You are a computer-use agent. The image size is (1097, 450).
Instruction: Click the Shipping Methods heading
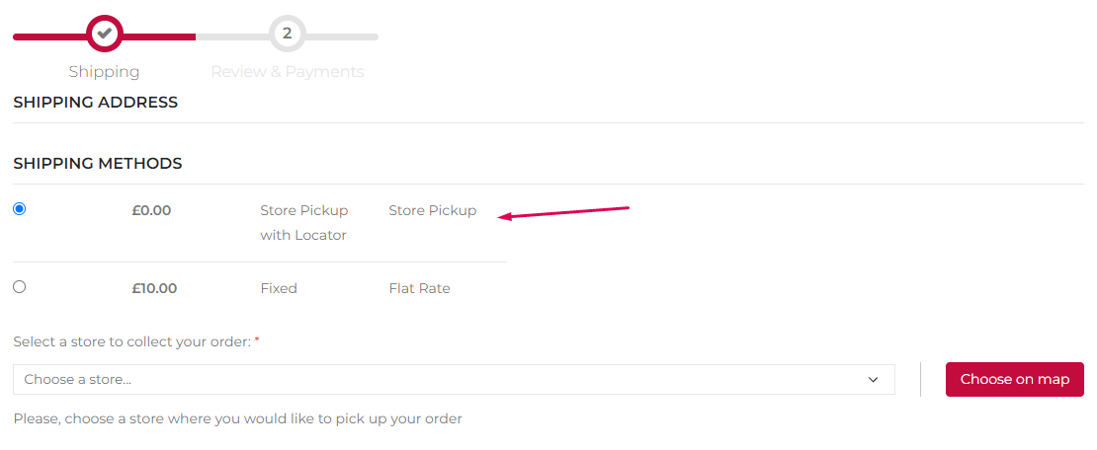(97, 164)
